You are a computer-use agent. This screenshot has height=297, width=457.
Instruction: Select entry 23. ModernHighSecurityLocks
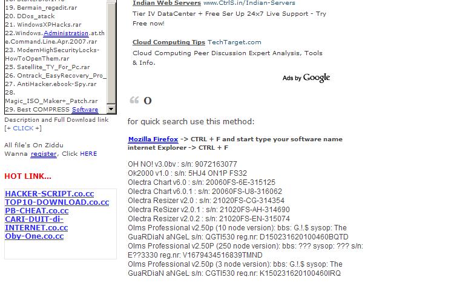pyautogui.click(x=52, y=55)
